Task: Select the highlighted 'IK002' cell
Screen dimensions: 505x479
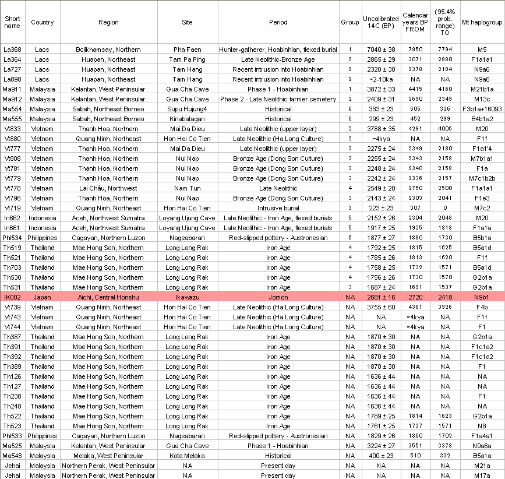Action: 13,297
